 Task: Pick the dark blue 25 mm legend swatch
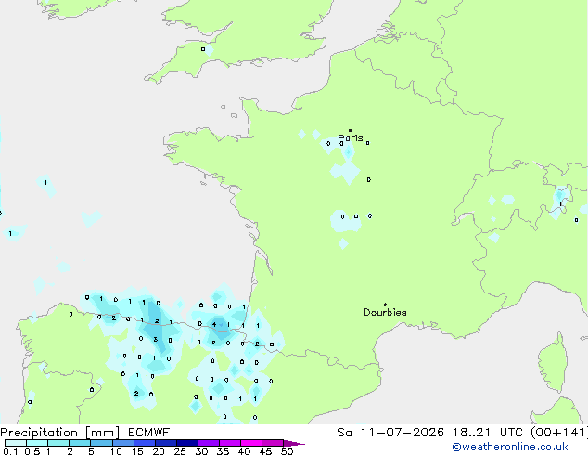186,443
